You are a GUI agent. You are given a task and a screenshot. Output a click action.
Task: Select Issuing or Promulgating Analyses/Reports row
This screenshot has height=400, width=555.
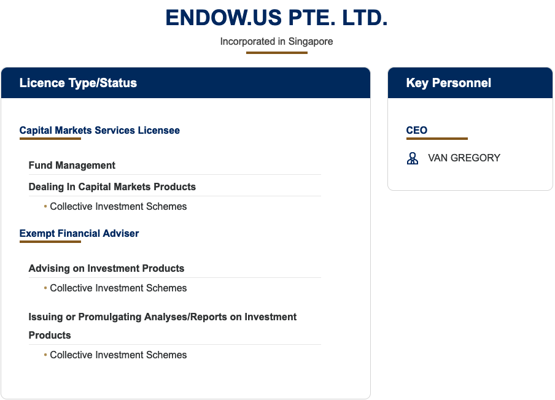tap(174, 326)
